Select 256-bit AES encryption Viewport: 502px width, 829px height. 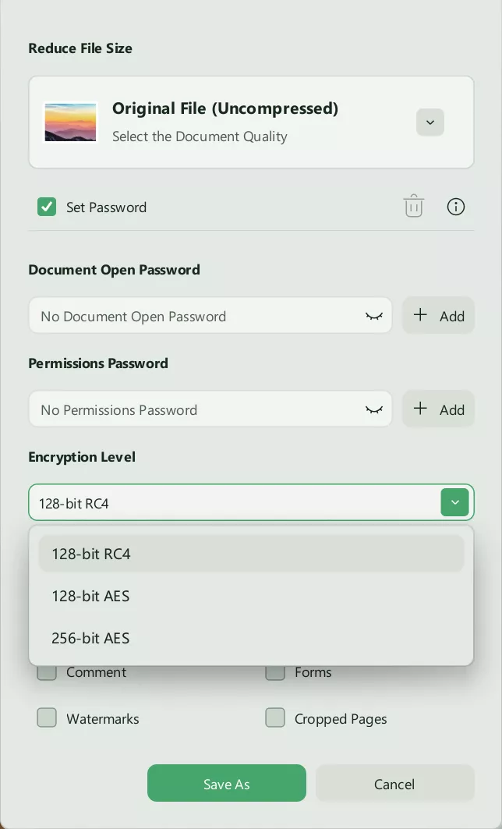pyautogui.click(x=90, y=637)
